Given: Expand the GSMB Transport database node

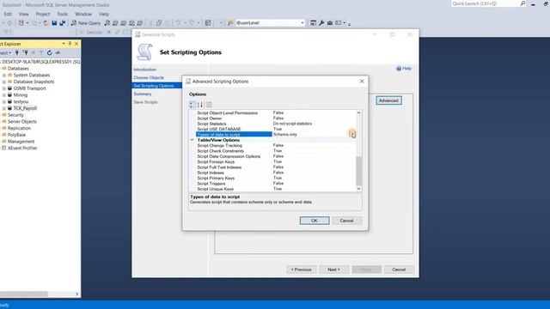Looking at the screenshot, I should (3, 88).
